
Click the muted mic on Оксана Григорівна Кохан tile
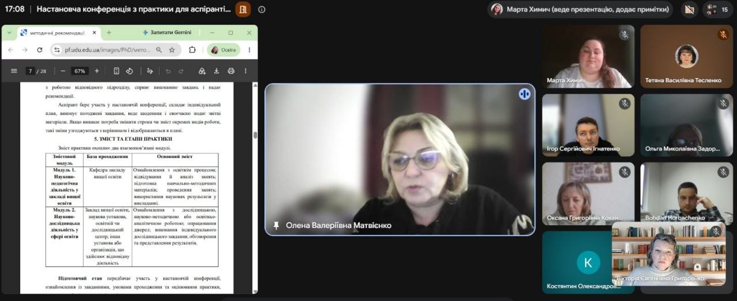(624, 172)
